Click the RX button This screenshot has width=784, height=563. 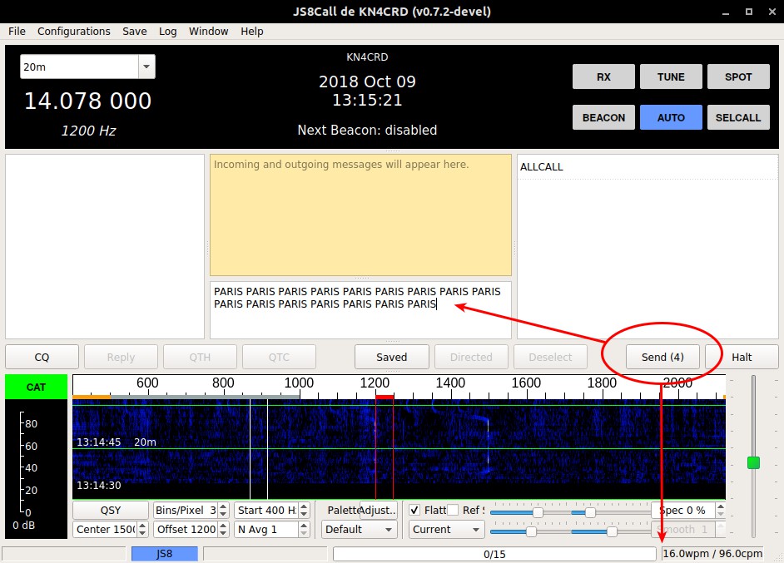[x=603, y=77]
